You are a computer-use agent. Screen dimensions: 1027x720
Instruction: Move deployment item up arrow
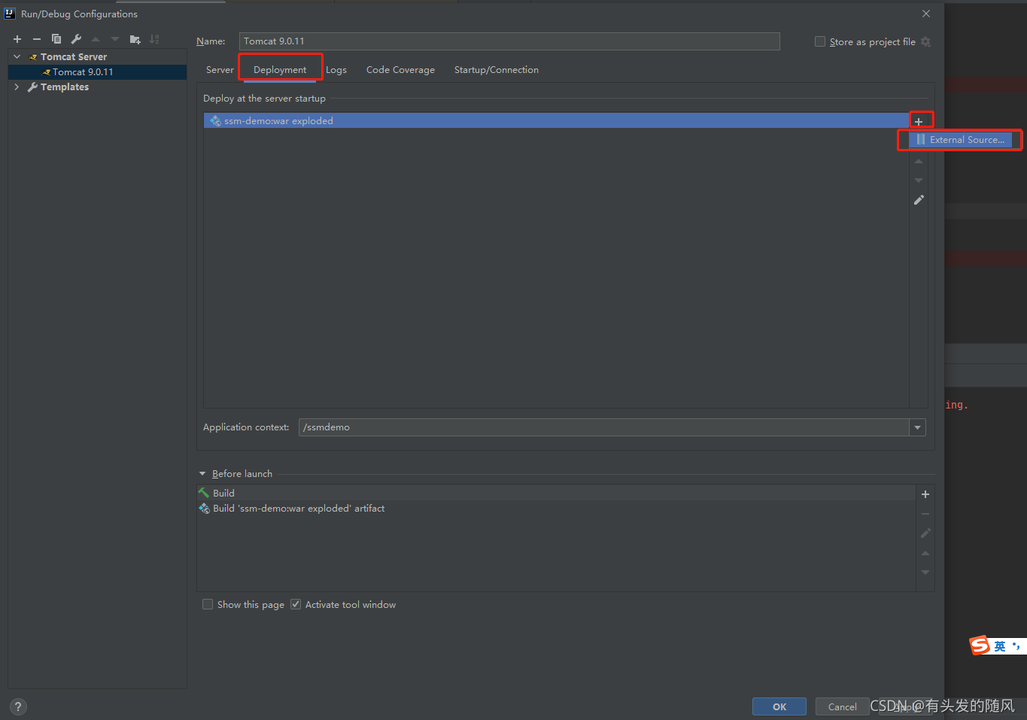(919, 161)
